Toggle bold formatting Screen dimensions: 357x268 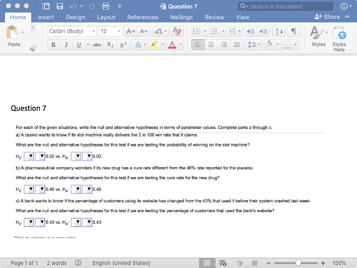click(x=53, y=44)
